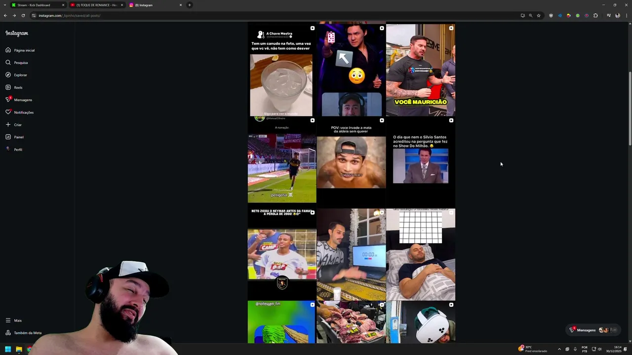Open the Explorar compass icon

[x=8, y=75]
